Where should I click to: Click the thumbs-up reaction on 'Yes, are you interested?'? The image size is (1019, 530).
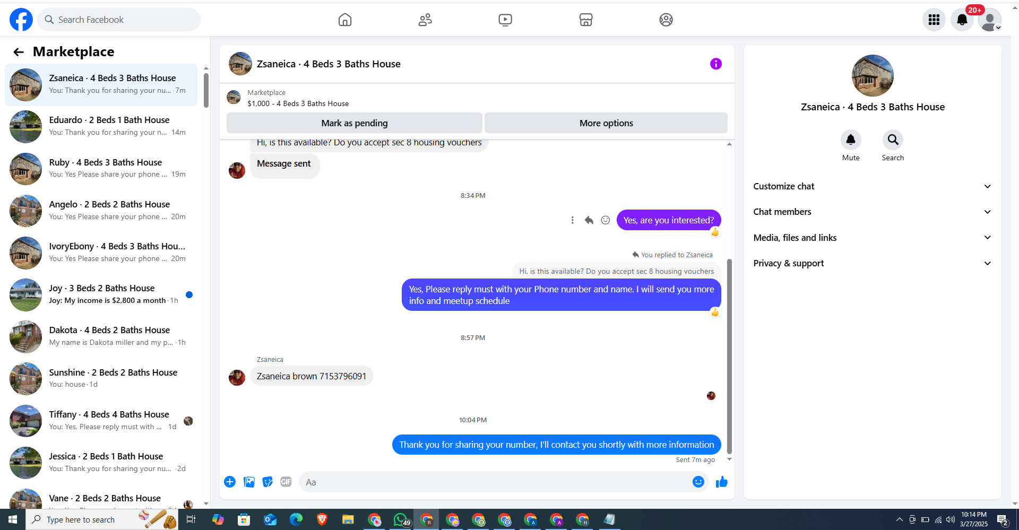715,232
